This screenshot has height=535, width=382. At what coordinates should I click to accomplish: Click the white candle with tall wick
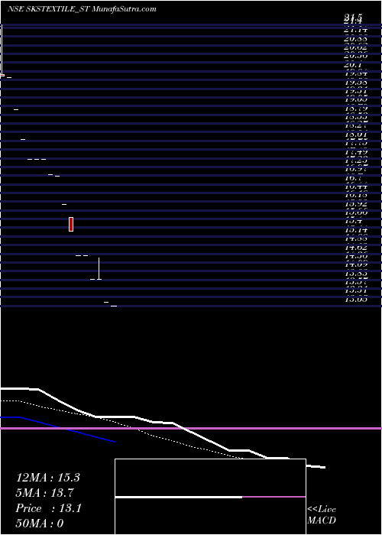99,268
